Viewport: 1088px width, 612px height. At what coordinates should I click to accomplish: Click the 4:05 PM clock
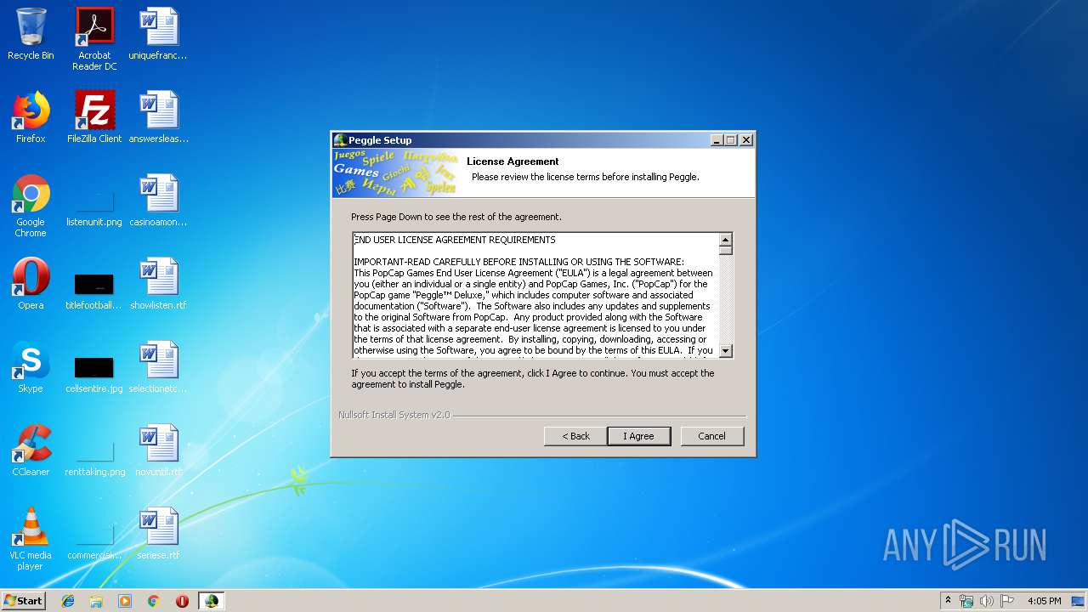tap(1044, 601)
